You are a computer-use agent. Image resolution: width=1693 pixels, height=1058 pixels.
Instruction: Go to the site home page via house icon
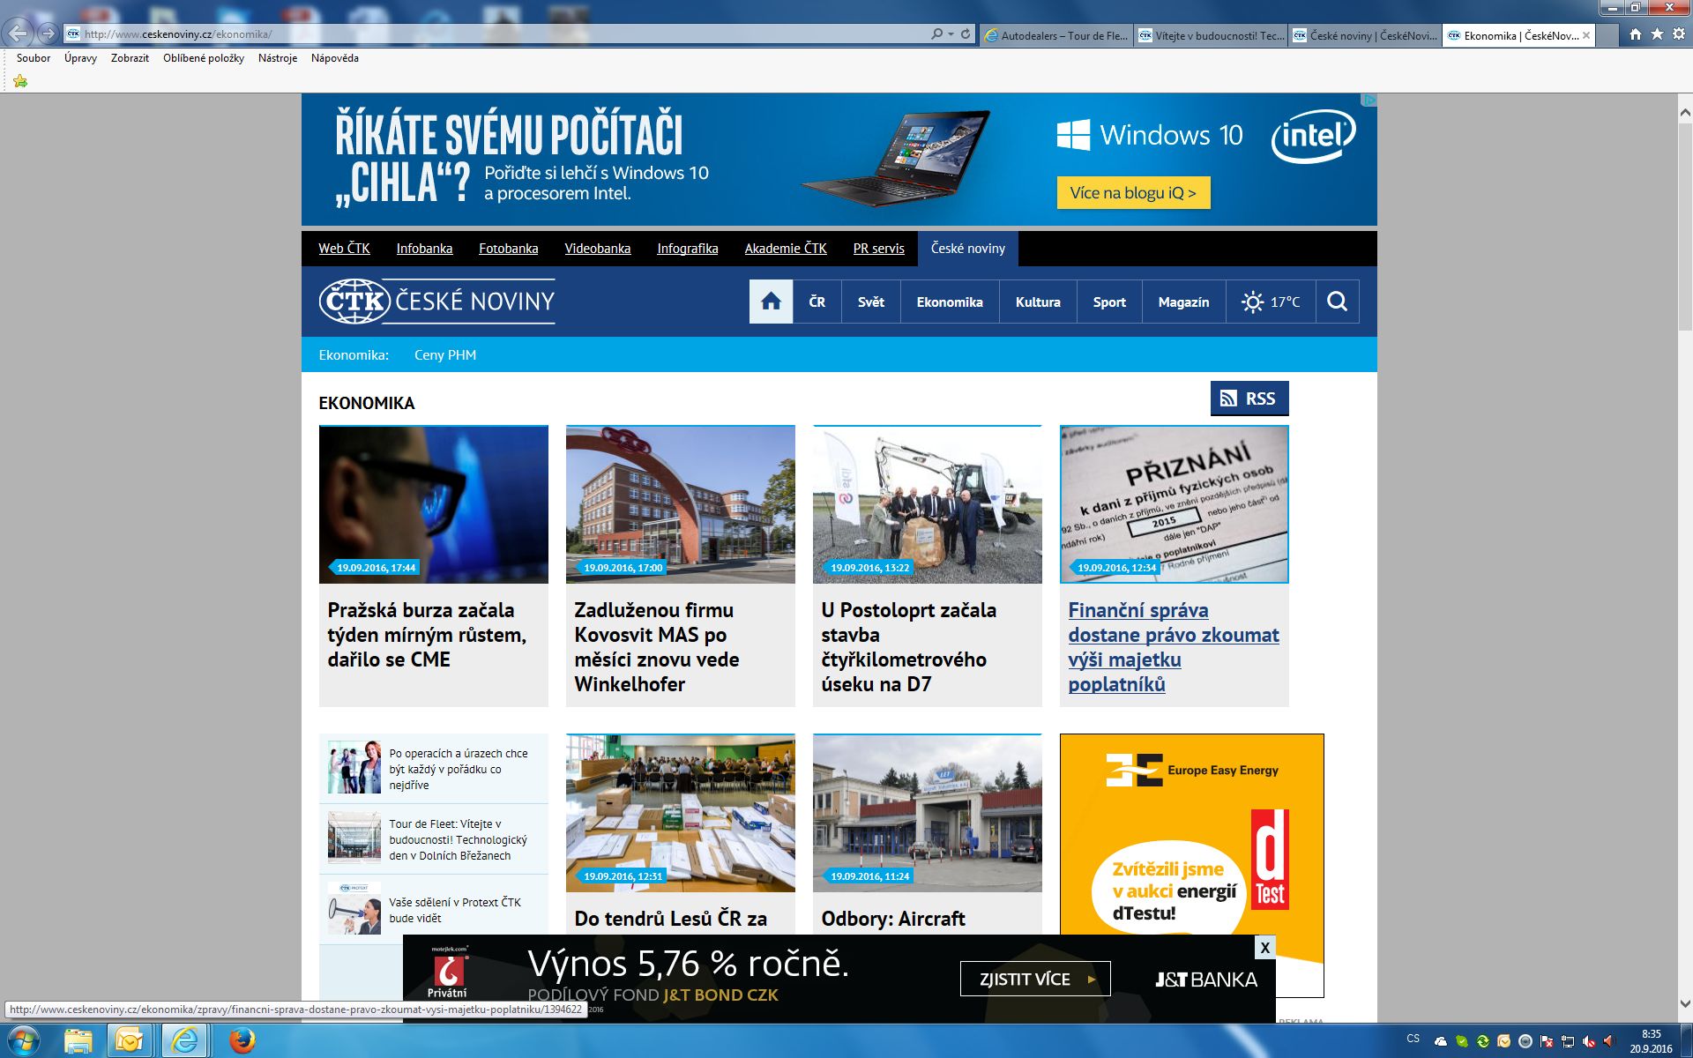[771, 302]
